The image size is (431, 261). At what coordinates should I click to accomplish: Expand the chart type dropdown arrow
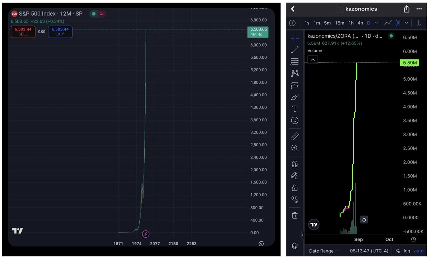406,23
